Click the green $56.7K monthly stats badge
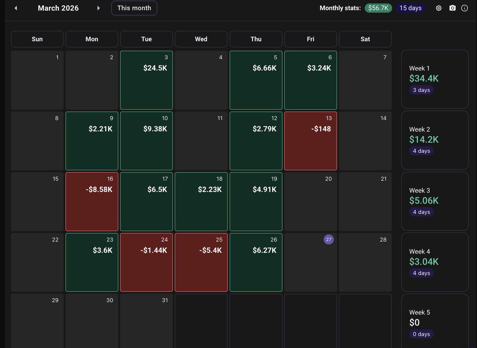This screenshot has height=348, width=477. 378,8
